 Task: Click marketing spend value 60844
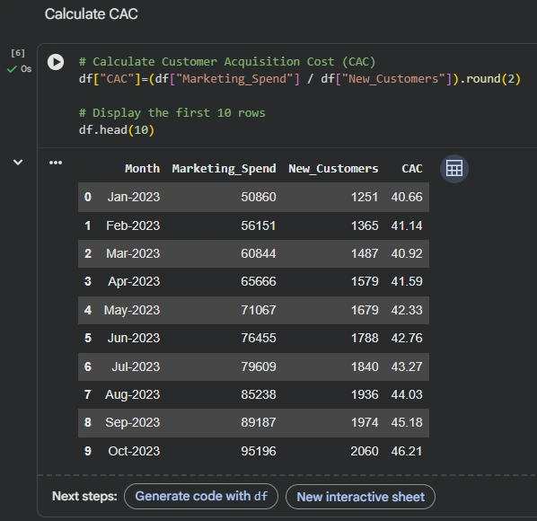click(x=259, y=253)
